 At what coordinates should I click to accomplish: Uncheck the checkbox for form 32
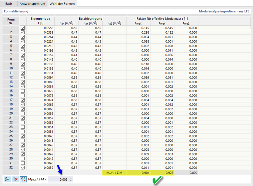click(23, 168)
